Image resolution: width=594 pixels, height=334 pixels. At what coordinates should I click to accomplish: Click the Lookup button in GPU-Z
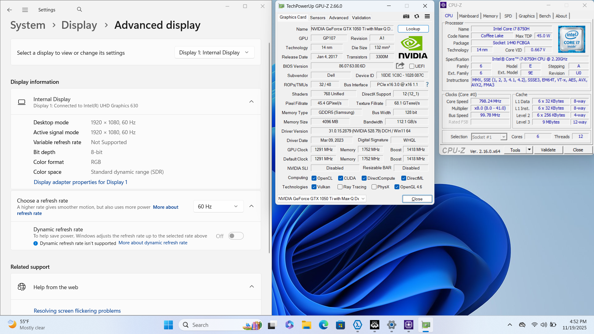(x=413, y=29)
